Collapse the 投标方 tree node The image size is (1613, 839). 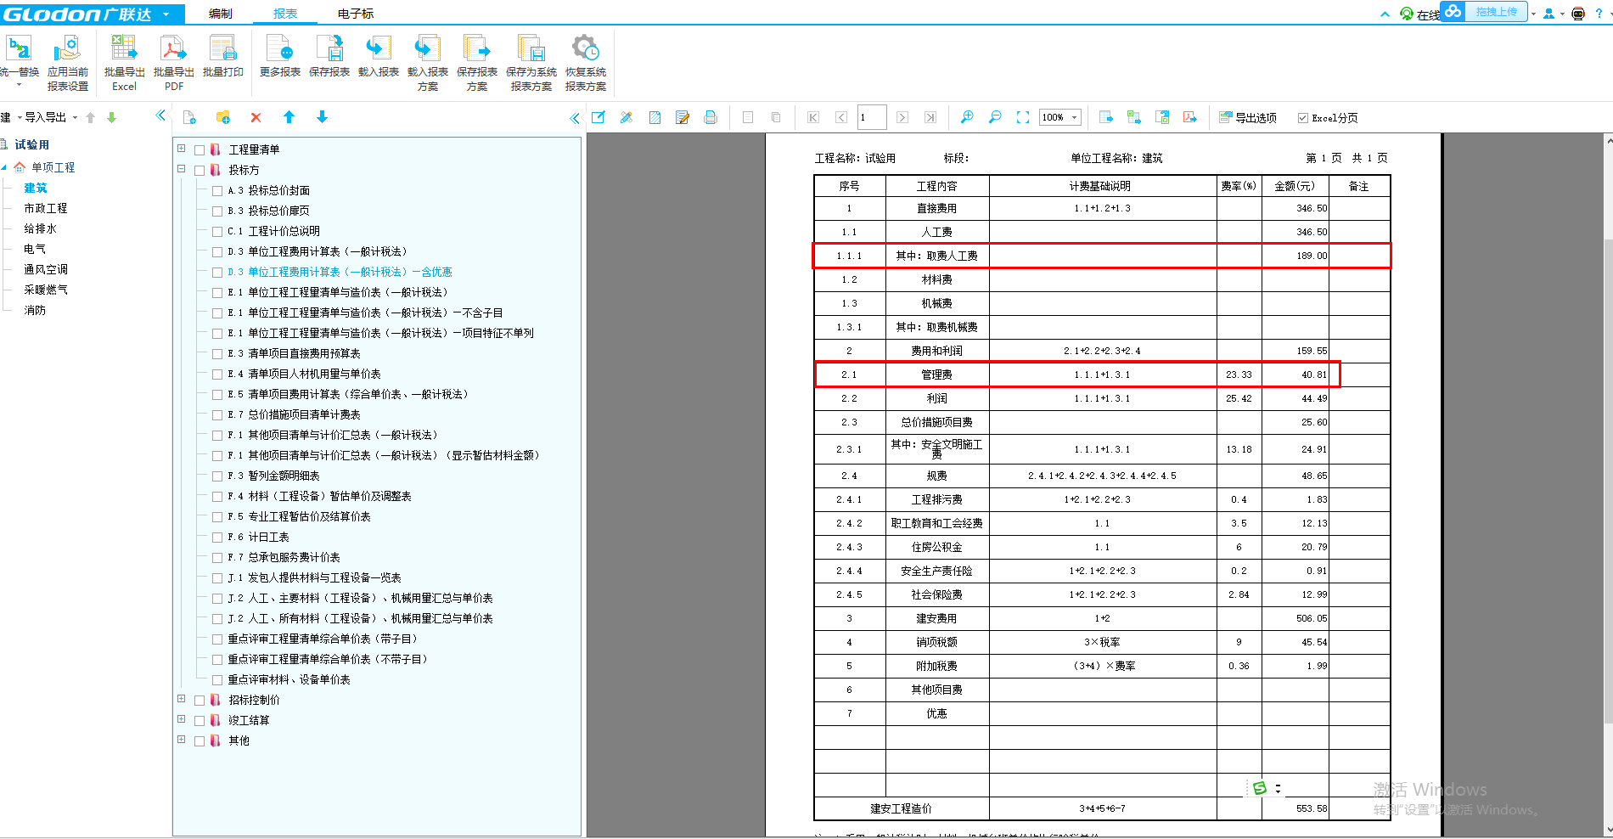tap(181, 169)
